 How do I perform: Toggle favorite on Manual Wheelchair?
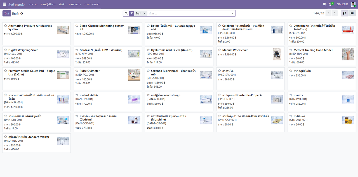point(220,50)
